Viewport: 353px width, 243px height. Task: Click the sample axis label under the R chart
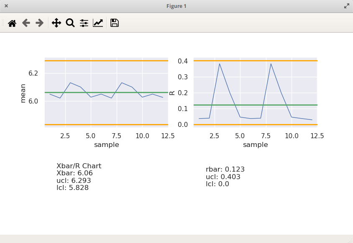coord(255,144)
